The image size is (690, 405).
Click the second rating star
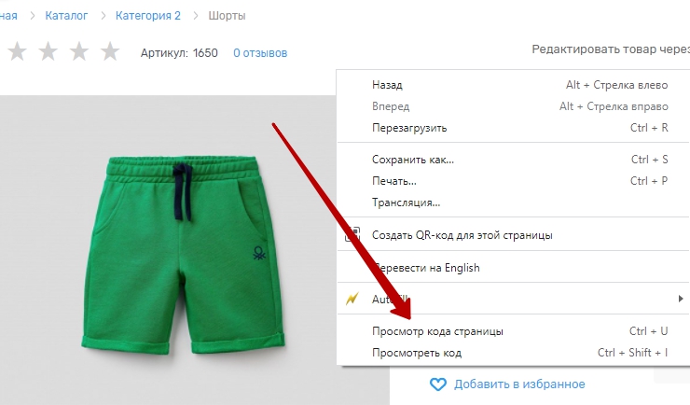pyautogui.click(x=48, y=52)
